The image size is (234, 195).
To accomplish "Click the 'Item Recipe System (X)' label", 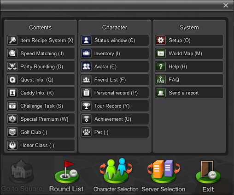I will click(47, 41).
